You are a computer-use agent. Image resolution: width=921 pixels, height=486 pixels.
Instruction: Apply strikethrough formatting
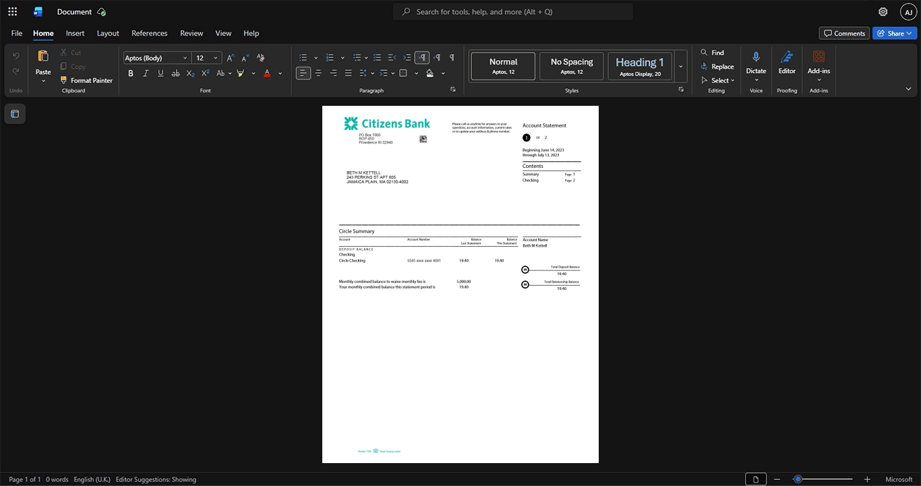pos(175,73)
